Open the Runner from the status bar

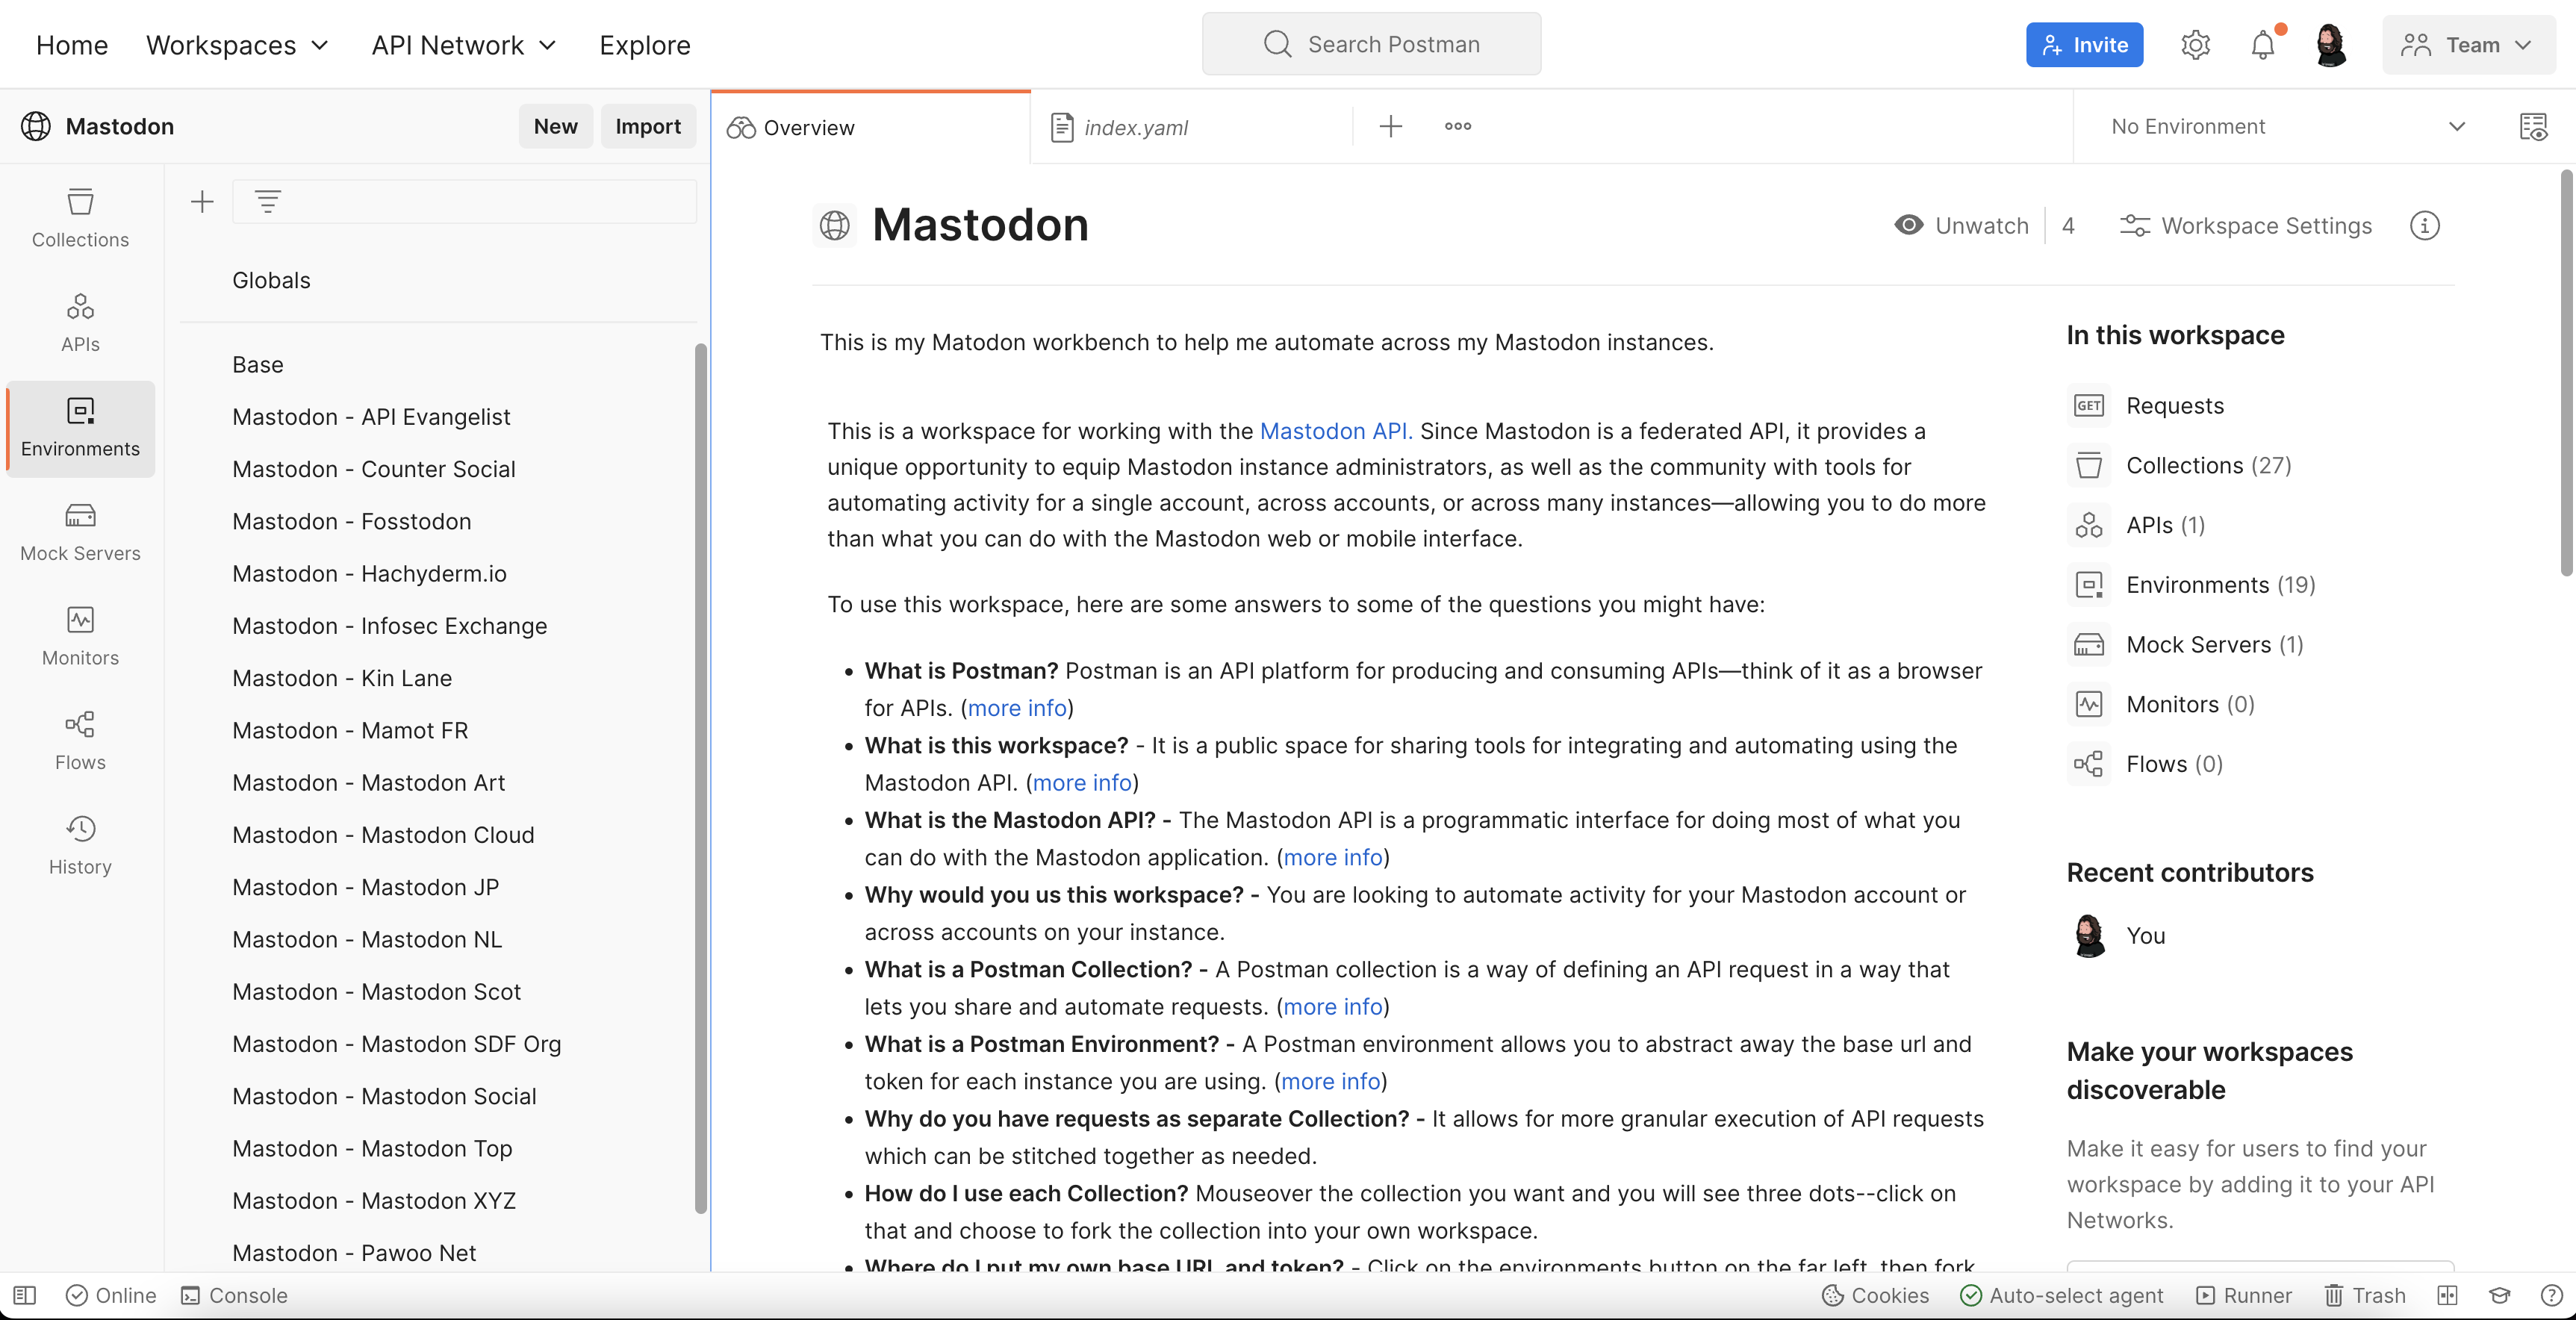click(x=2244, y=1295)
